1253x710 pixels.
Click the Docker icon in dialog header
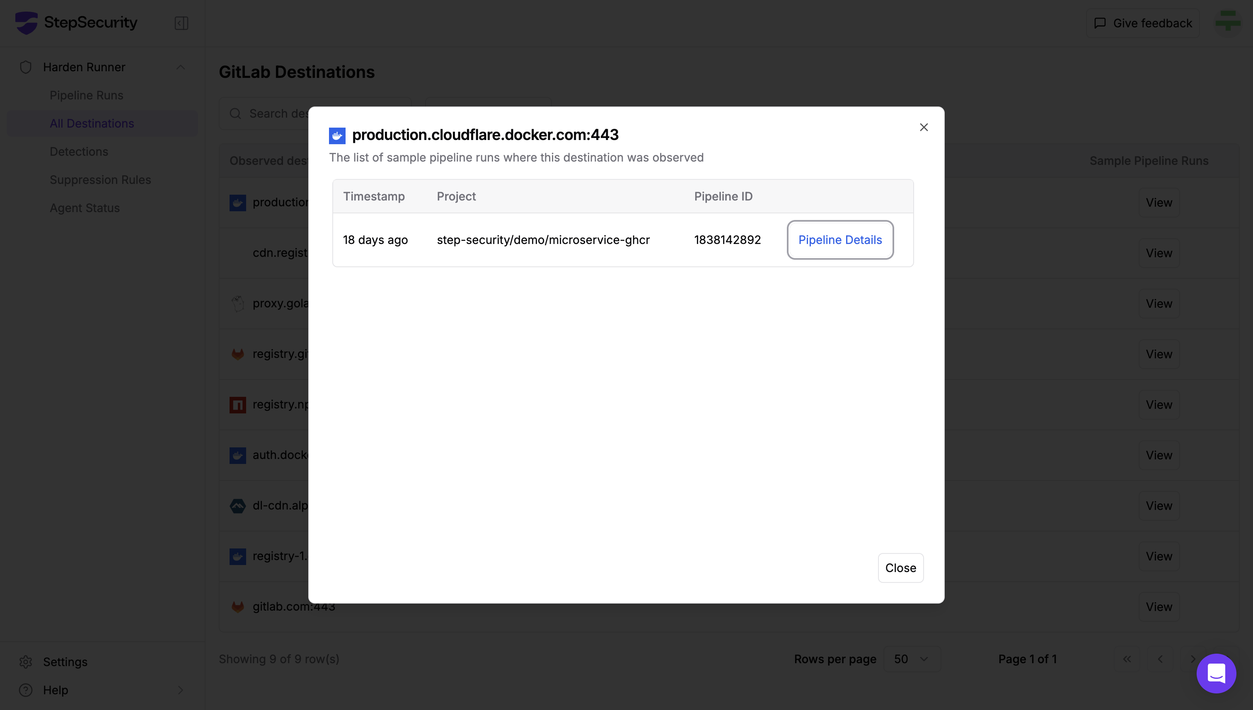[337, 135]
